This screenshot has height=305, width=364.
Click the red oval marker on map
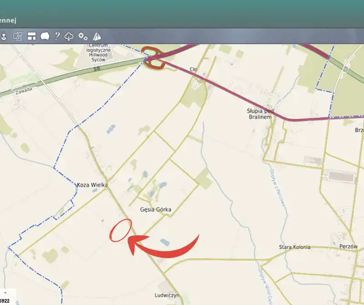[x=121, y=230]
